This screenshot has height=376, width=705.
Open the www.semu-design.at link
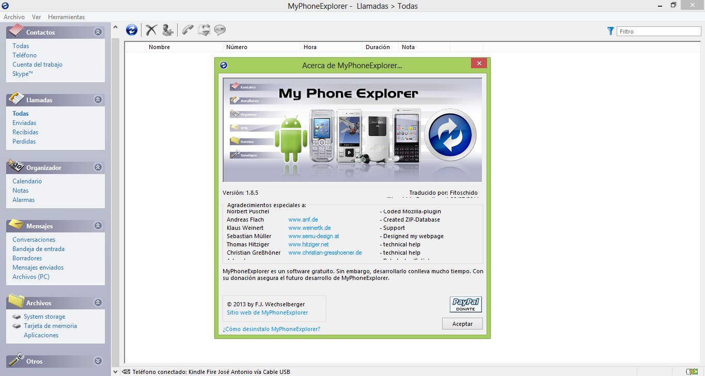[314, 236]
